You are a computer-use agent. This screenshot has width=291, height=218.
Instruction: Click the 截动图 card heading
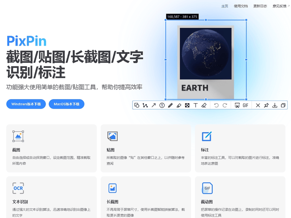(207, 202)
